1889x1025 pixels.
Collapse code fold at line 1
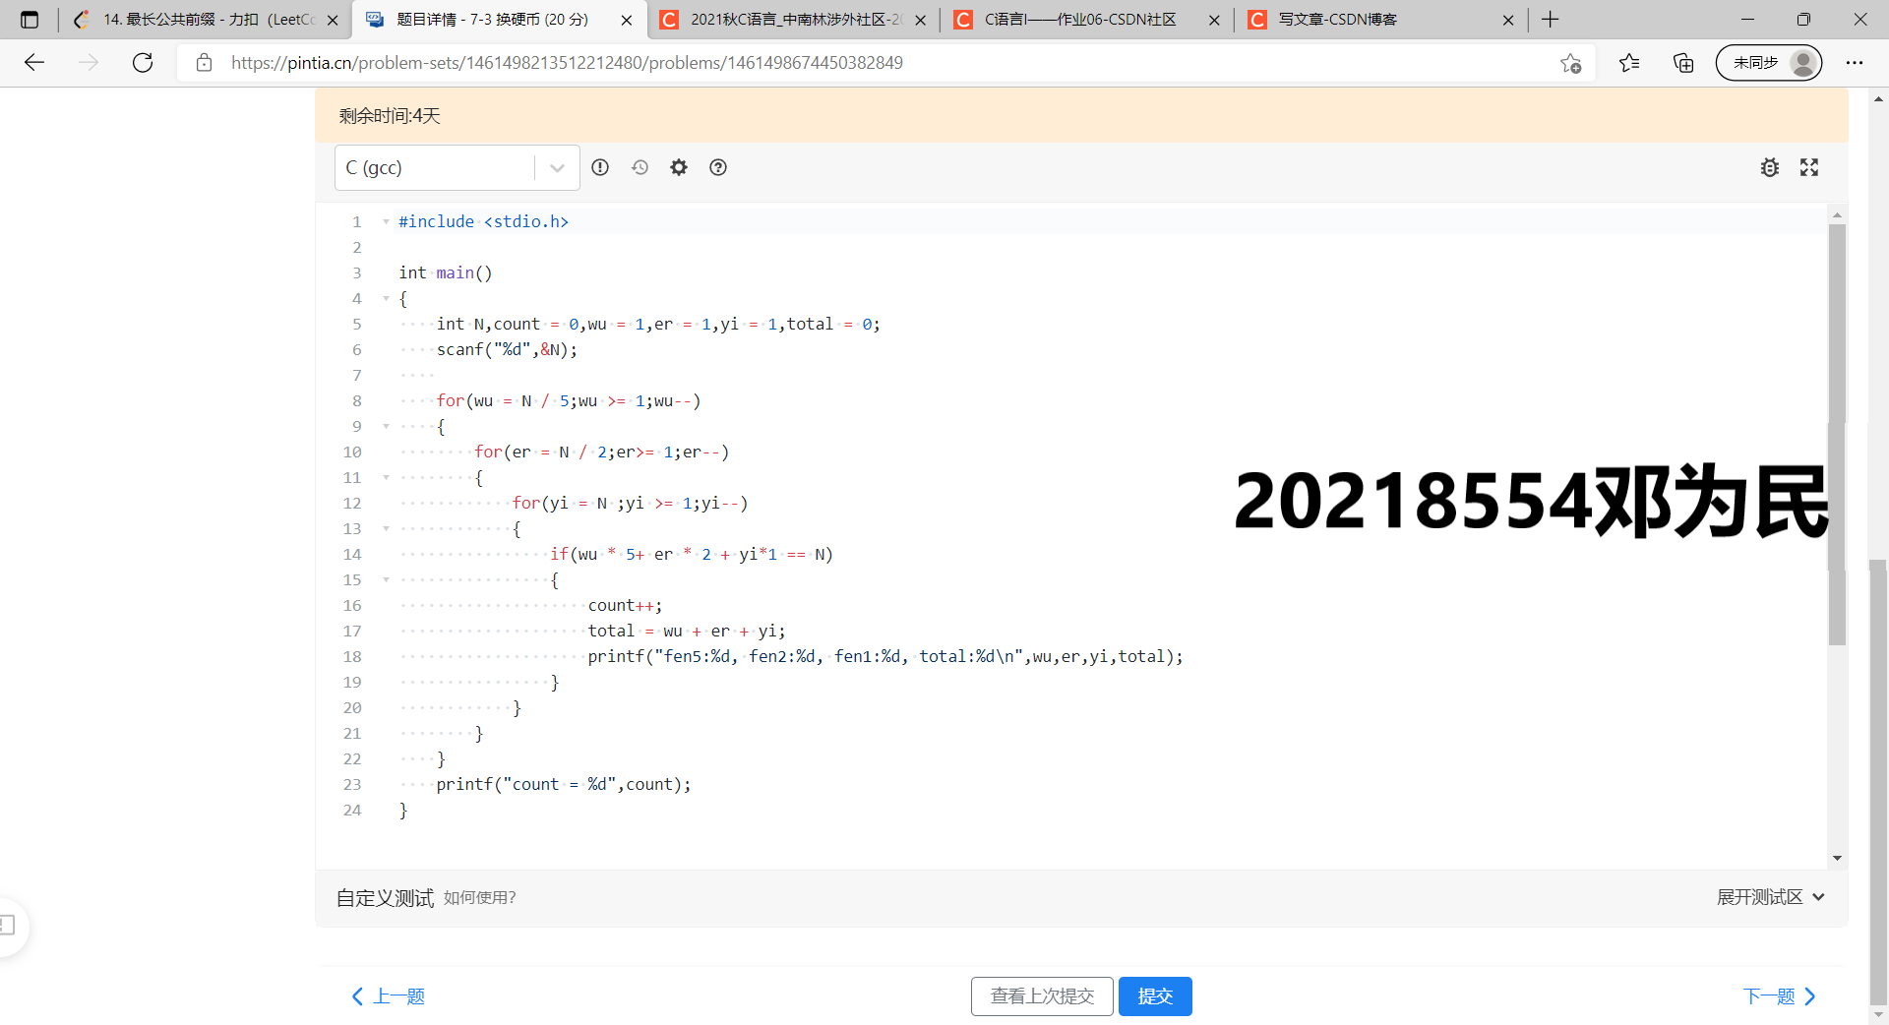[x=386, y=221]
